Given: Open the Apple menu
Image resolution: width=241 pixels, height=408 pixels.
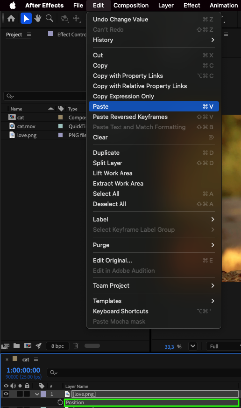Looking at the screenshot, I should click(x=13, y=5).
